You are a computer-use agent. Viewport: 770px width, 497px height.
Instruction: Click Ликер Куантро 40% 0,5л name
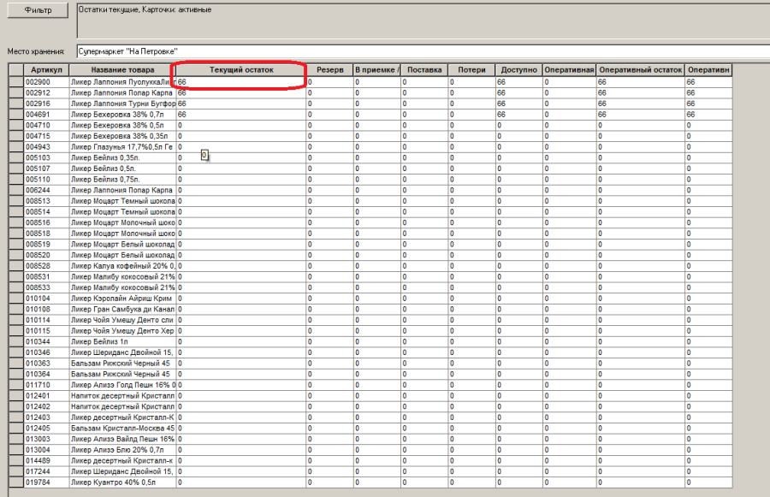[122, 482]
